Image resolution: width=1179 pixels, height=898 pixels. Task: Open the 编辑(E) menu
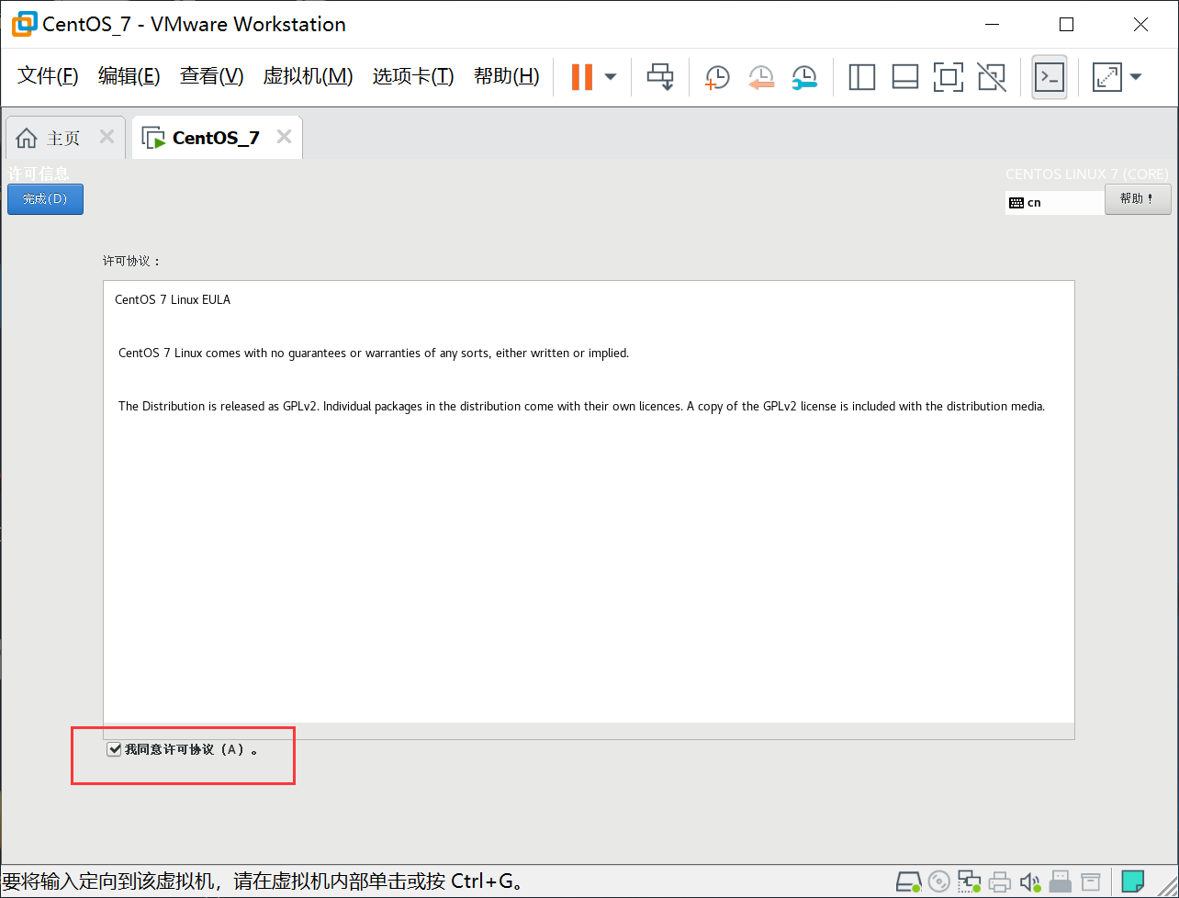tap(129, 76)
